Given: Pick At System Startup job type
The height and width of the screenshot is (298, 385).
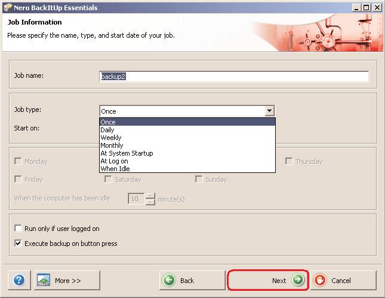Looking at the screenshot, I should click(x=187, y=153).
